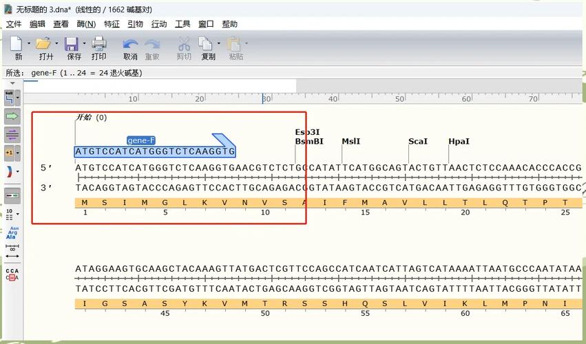586x344 pixels.
Task: Select the ScaI enzyme site label
Action: 418,142
